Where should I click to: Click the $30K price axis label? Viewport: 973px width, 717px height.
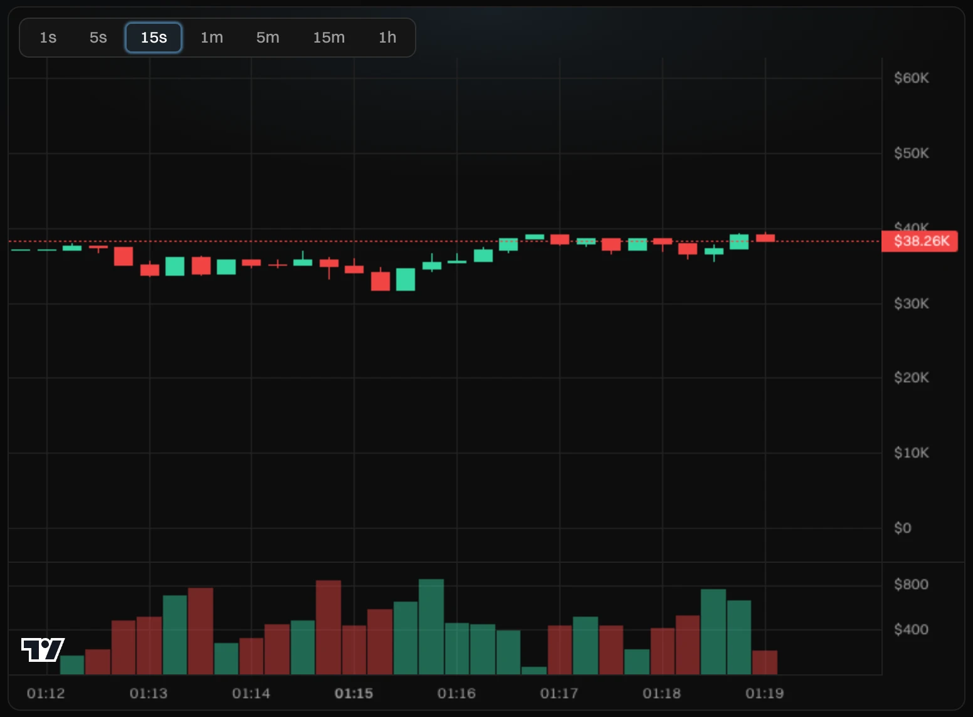[x=912, y=304]
